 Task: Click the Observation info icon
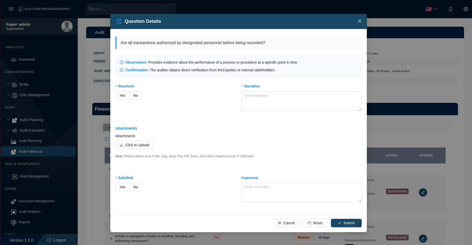(x=122, y=62)
